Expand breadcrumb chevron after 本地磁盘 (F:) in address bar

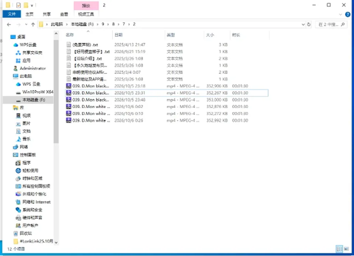(98, 24)
